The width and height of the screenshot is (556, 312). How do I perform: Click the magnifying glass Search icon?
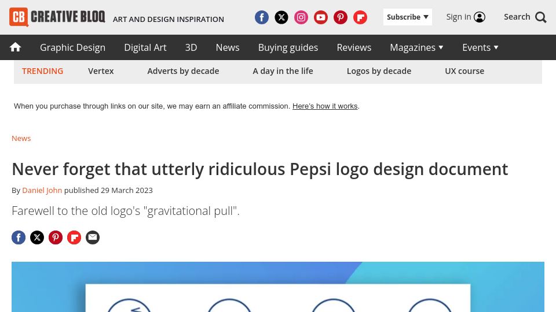[x=541, y=17]
